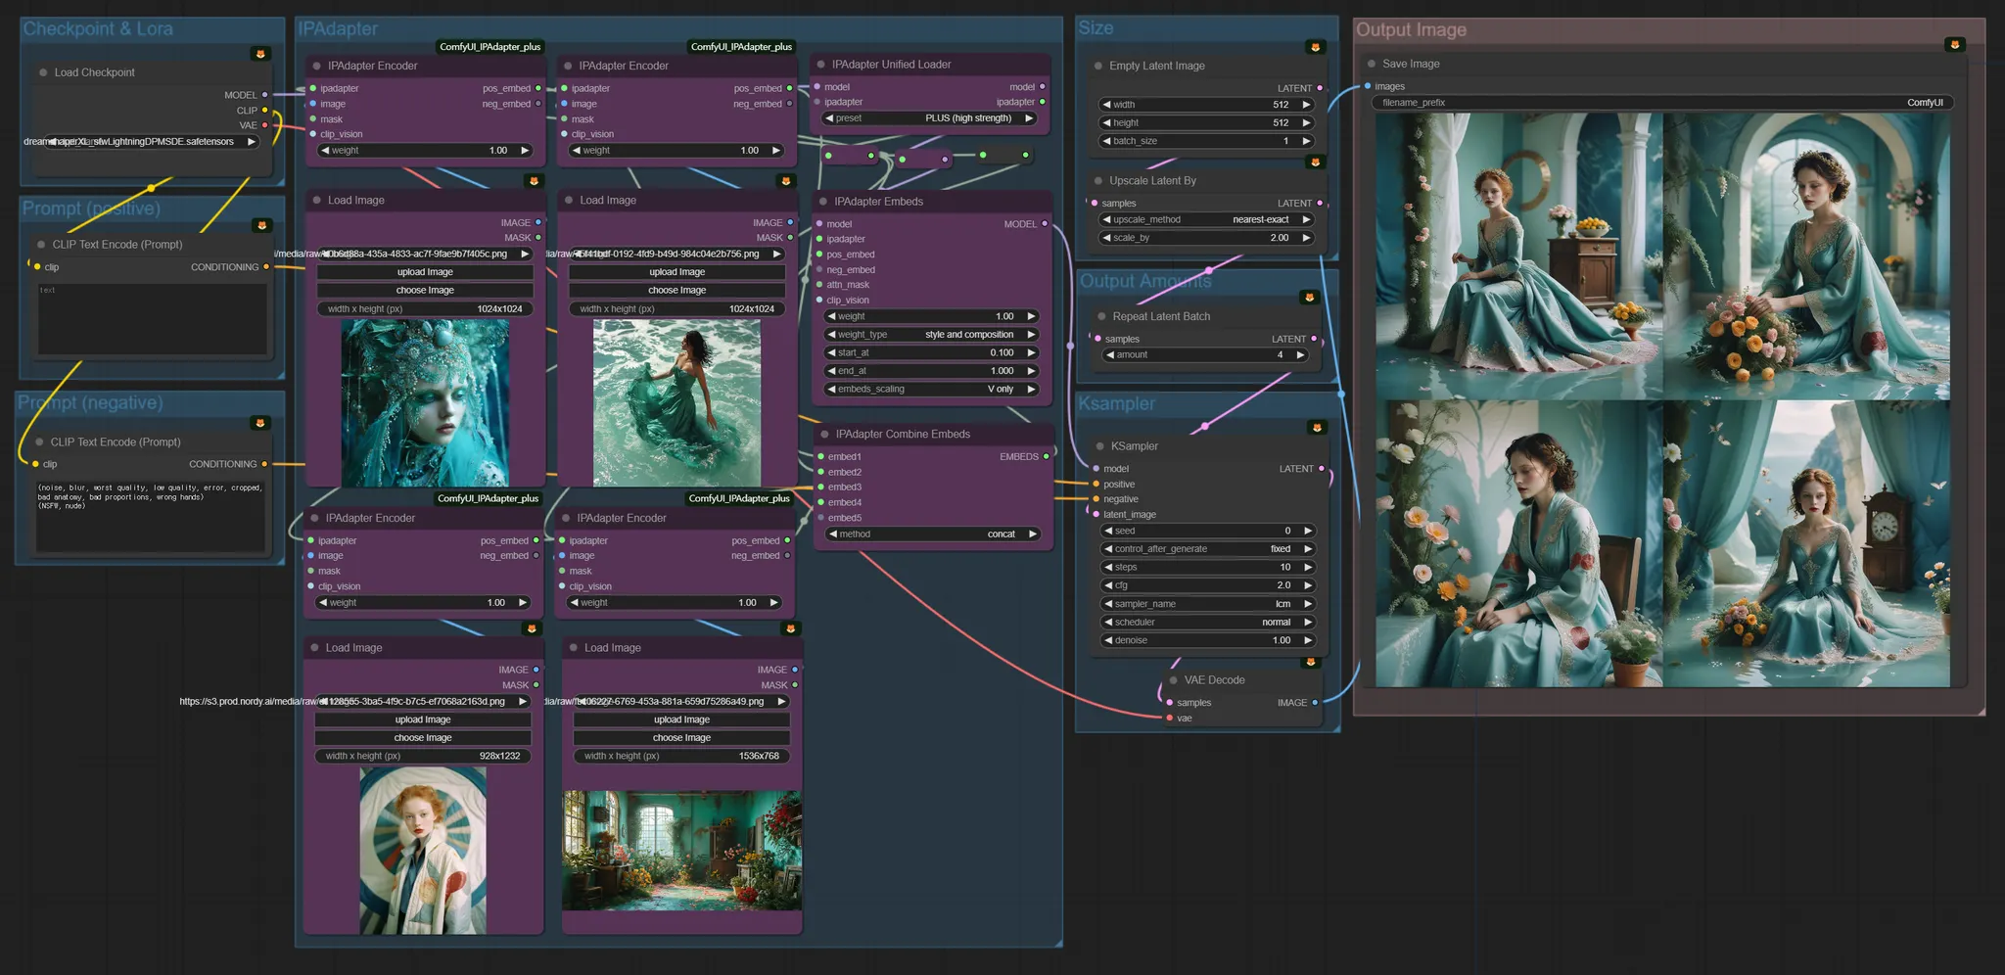Click fox badge above the VAE Decode node
This screenshot has width=2005, height=975.
(1310, 663)
